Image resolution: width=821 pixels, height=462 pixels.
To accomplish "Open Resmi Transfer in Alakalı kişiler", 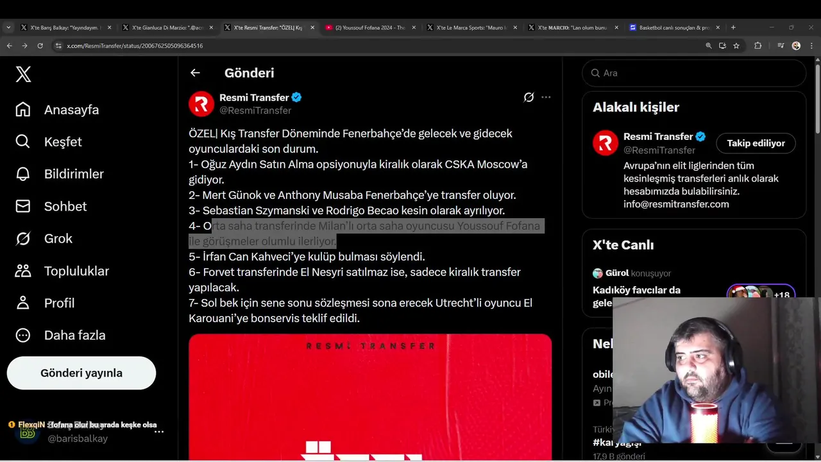I will (x=658, y=137).
